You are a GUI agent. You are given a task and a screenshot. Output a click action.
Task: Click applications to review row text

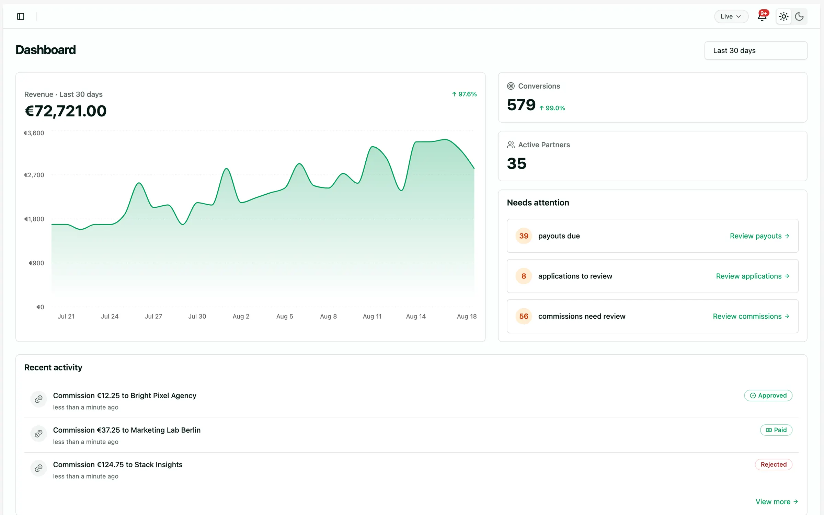575,276
